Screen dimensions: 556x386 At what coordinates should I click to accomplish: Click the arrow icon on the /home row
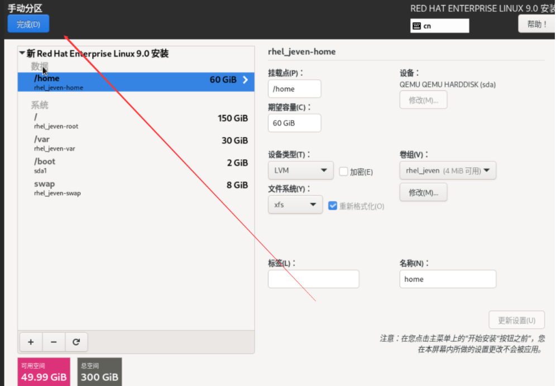pyautogui.click(x=245, y=80)
